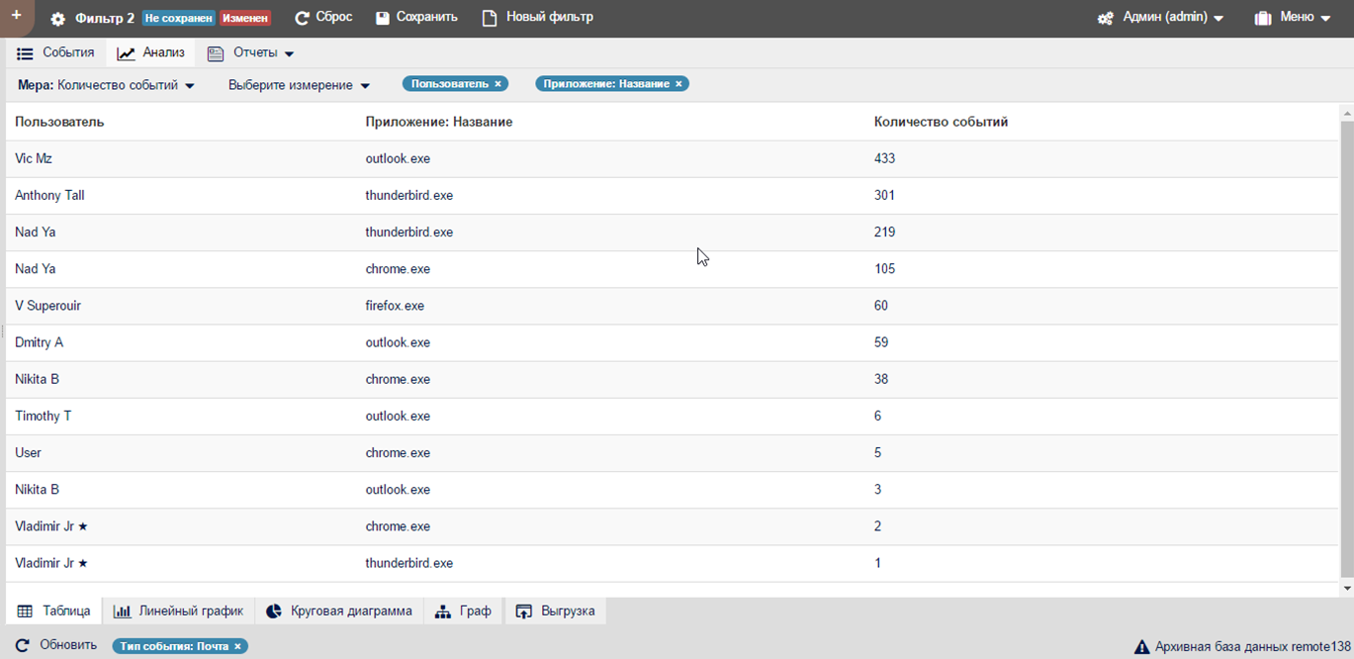Click the vertical scrollbar down arrow
1354x659 pixels.
tap(1346, 589)
